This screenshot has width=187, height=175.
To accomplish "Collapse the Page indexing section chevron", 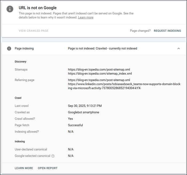I will 178,49.
